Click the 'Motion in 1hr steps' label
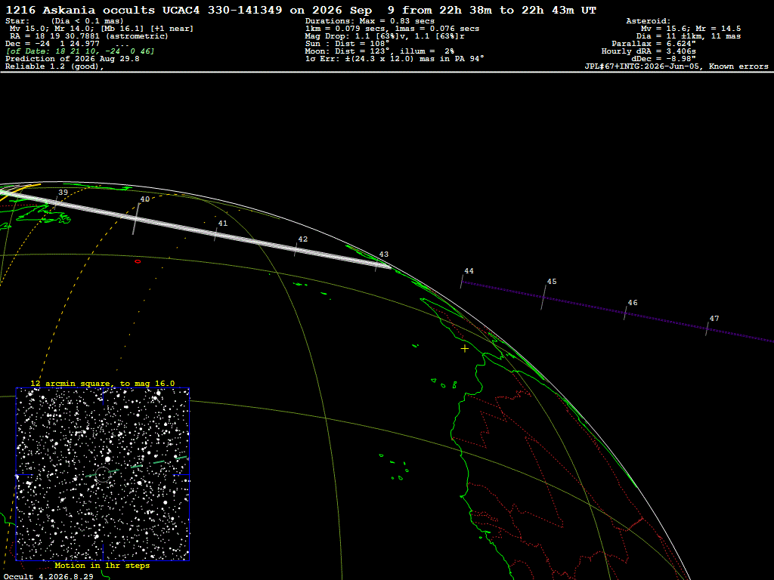Image resolution: width=774 pixels, height=580 pixels. click(x=102, y=565)
